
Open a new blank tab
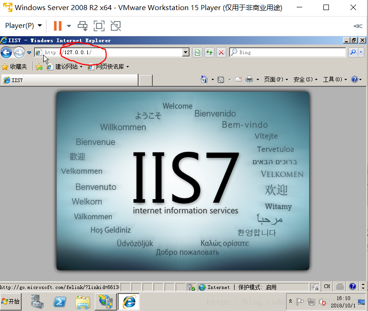pos(145,80)
